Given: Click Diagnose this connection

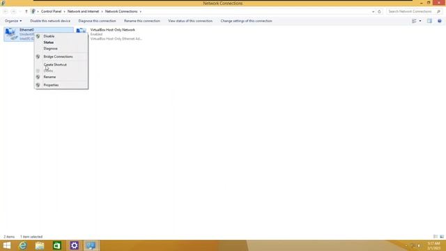Looking at the screenshot, I should point(97,21).
